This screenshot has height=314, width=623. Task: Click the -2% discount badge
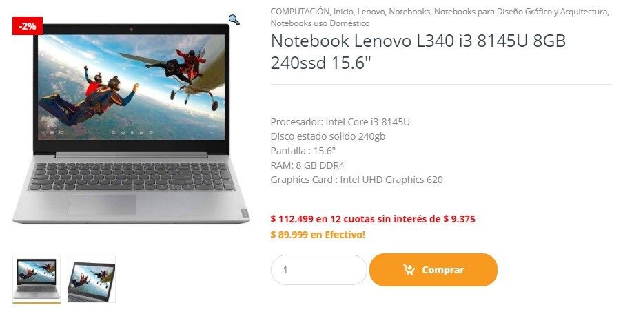28,26
